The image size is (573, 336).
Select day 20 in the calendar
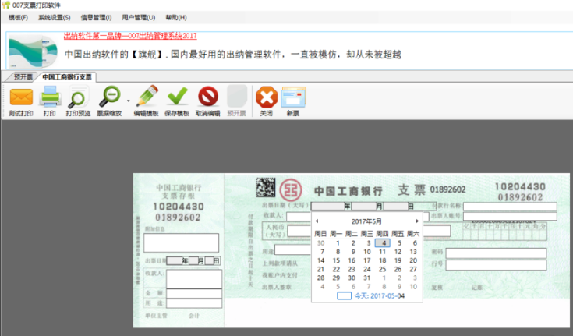click(x=413, y=260)
